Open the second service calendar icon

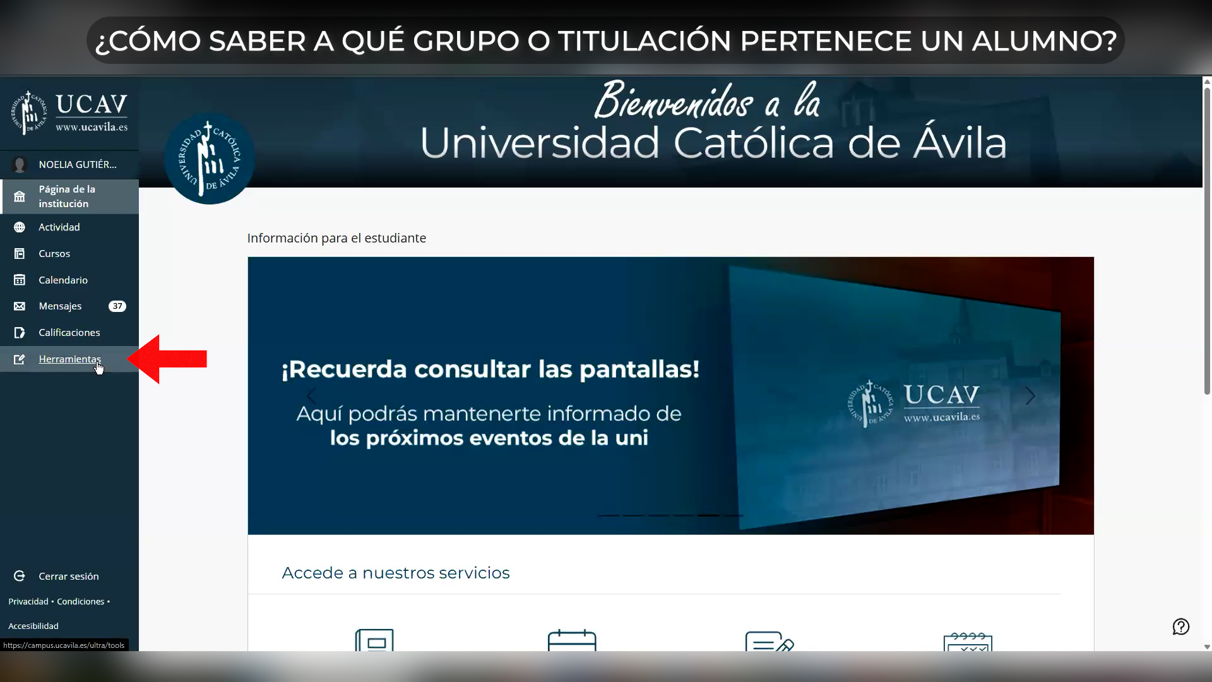[x=572, y=640]
